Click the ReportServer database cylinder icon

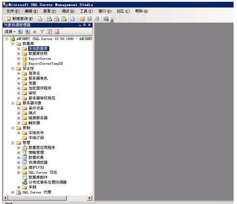(x=24, y=58)
